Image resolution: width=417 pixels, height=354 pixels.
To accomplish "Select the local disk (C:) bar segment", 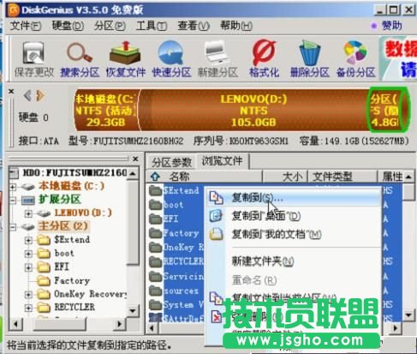I will pyautogui.click(x=107, y=111).
